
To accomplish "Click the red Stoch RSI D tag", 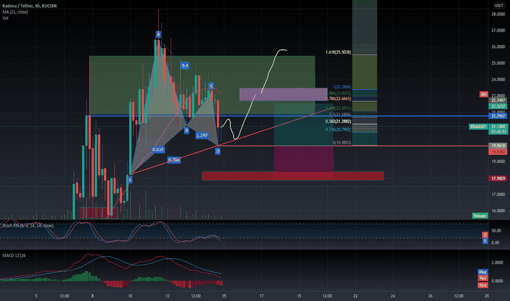I will coord(485,235).
